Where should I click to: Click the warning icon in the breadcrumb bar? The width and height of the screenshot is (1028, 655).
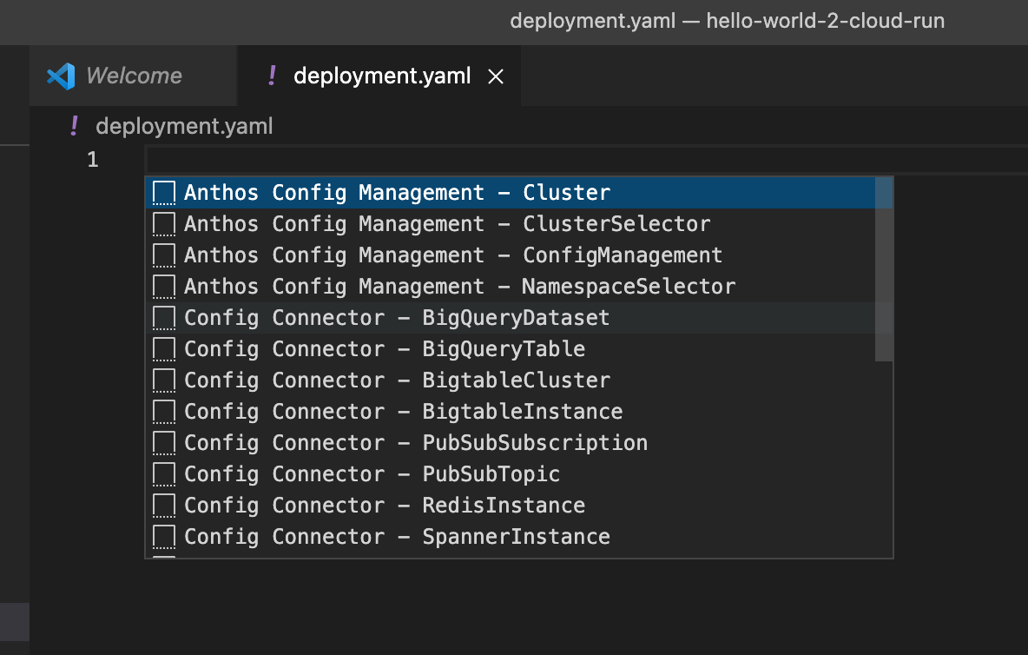coord(74,126)
